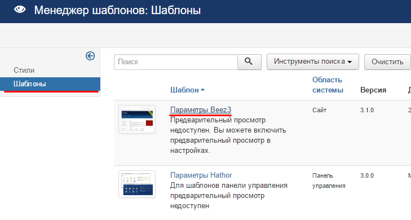Open the Beez3 template preview thumbnail

137,120
